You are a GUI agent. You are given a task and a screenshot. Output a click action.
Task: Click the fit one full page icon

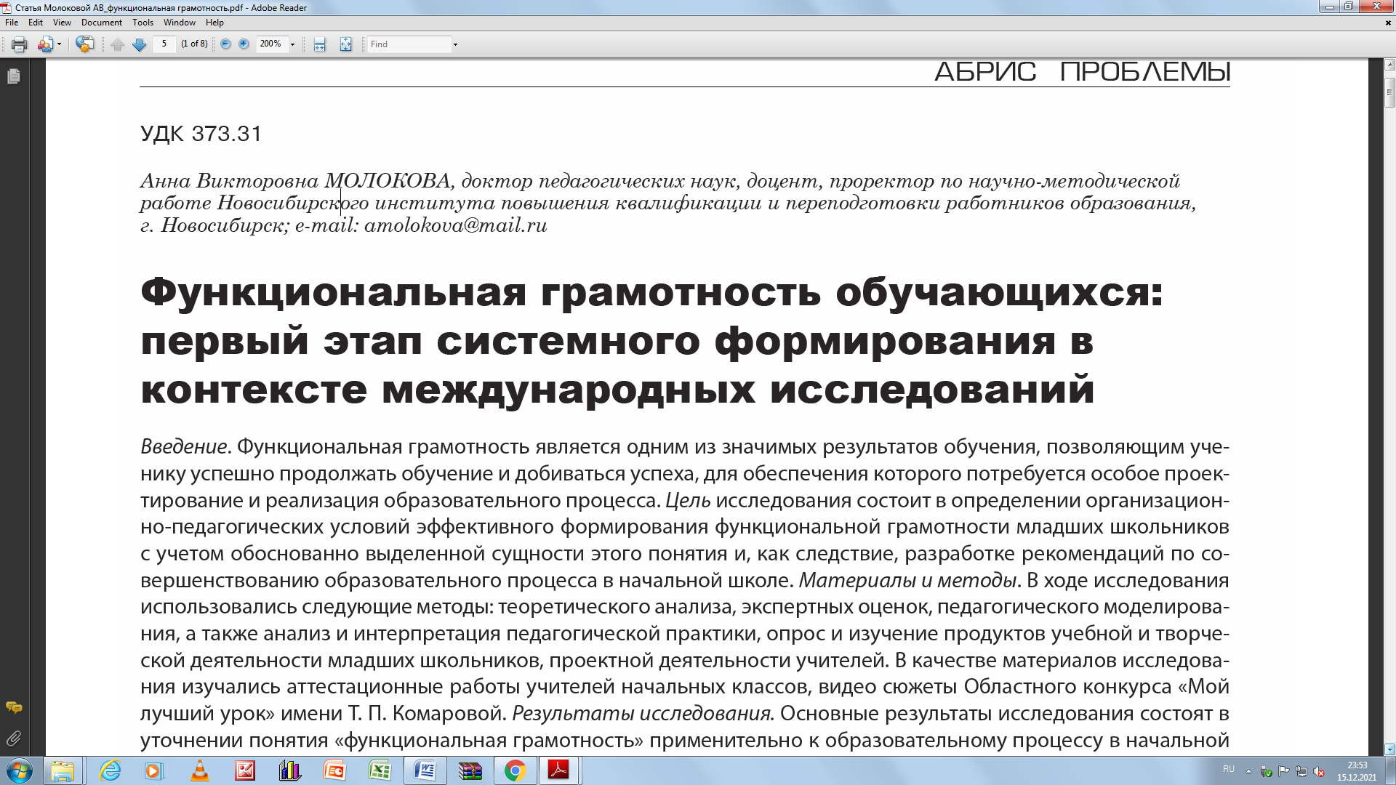click(345, 44)
